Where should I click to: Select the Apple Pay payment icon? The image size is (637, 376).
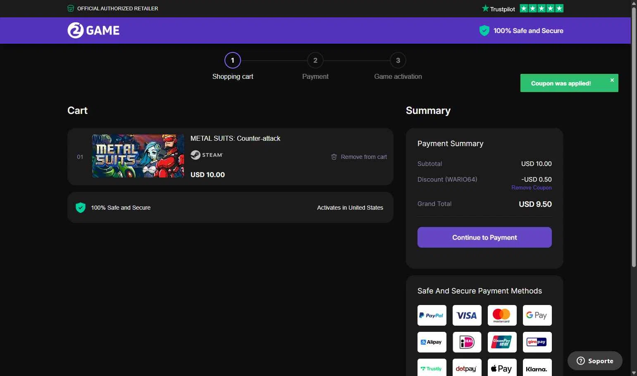(x=502, y=367)
